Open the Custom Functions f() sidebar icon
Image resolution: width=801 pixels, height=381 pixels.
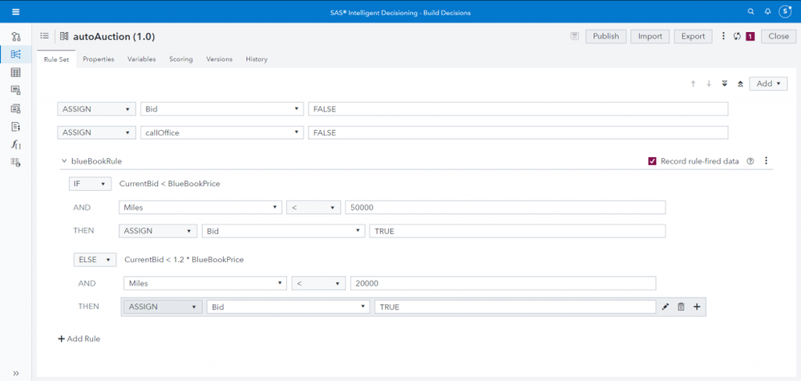pos(16,144)
